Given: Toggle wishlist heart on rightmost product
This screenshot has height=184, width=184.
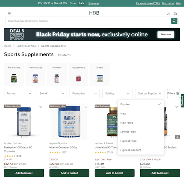Looking at the screenshot, I should click(x=177, y=107).
